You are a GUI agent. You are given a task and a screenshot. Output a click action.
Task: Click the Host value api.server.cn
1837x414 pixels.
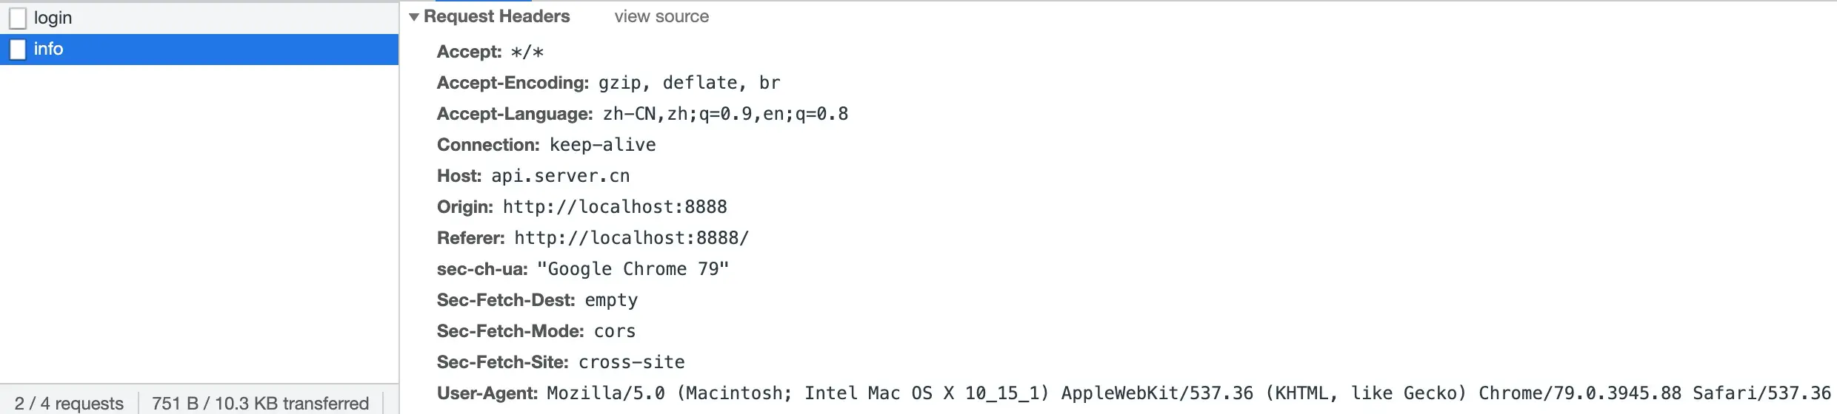coord(560,176)
